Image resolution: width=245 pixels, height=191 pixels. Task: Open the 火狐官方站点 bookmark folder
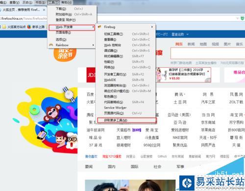pyautogui.click(x=14, y=27)
